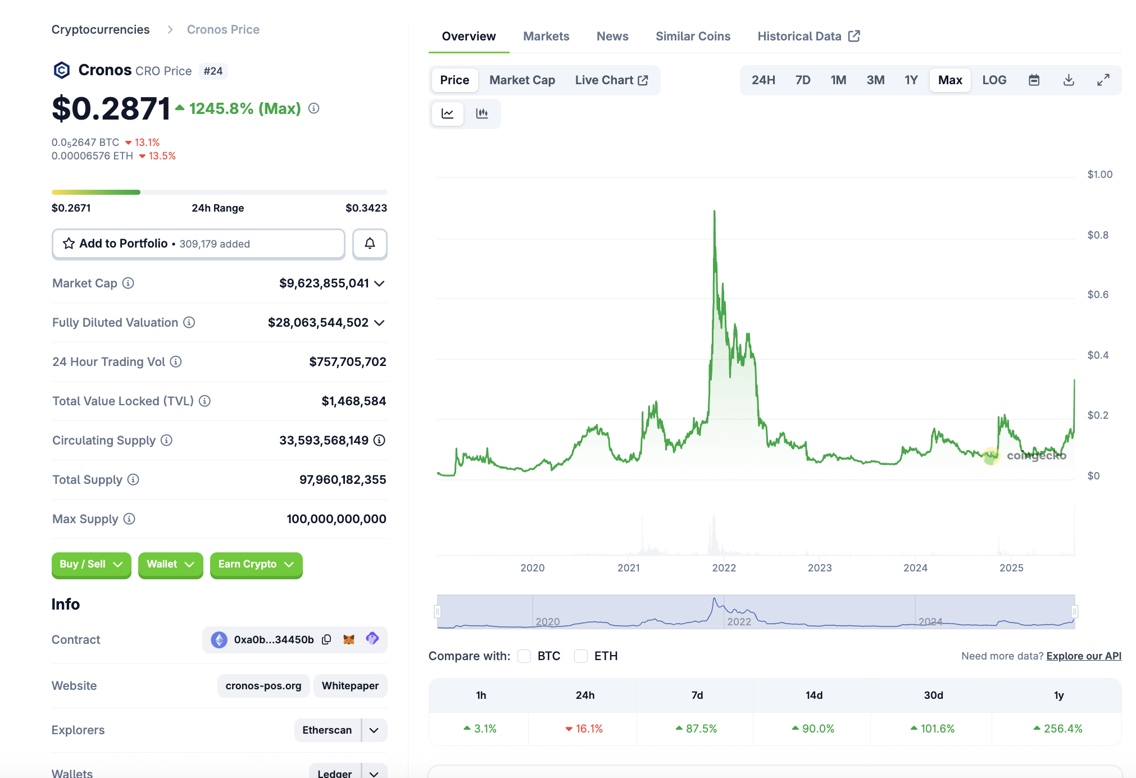Expand Fully Diluted Valuation chevron
1136x778 pixels.
pos(380,323)
